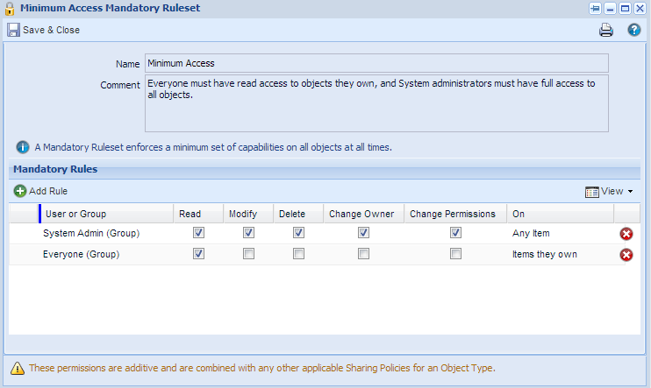Delete the System Admin rule with red X
This screenshot has height=388, width=651.
point(626,234)
